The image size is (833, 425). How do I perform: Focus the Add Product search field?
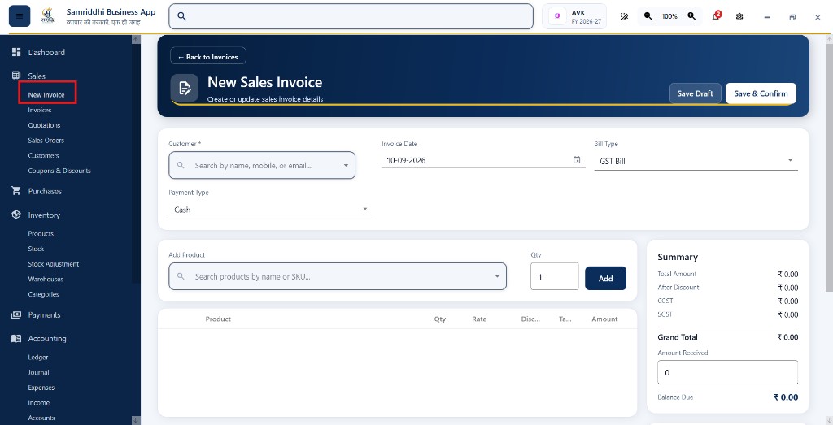338,276
